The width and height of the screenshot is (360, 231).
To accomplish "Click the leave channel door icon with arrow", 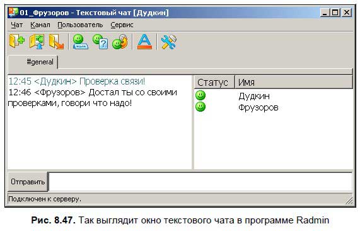I will point(57,42).
